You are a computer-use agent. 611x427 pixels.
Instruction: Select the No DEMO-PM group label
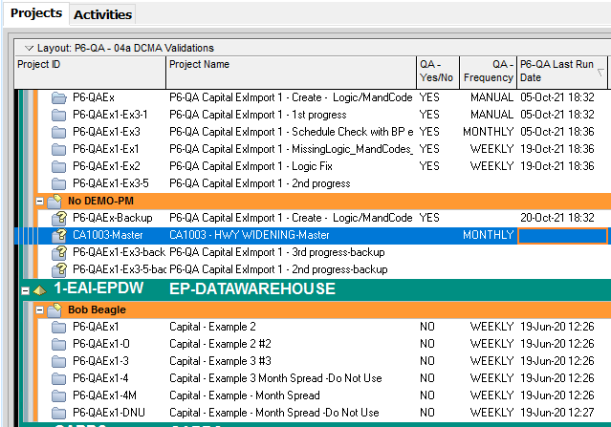point(101,201)
